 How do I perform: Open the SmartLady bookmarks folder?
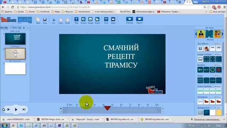pyautogui.click(x=43, y=12)
